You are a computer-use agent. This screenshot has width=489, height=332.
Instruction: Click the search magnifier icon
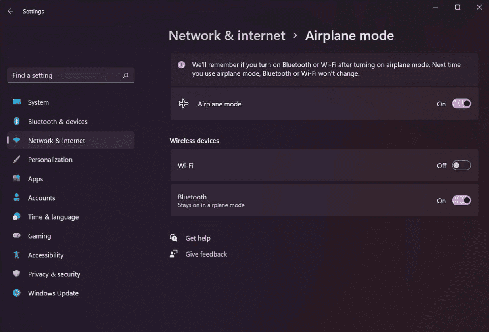126,75
